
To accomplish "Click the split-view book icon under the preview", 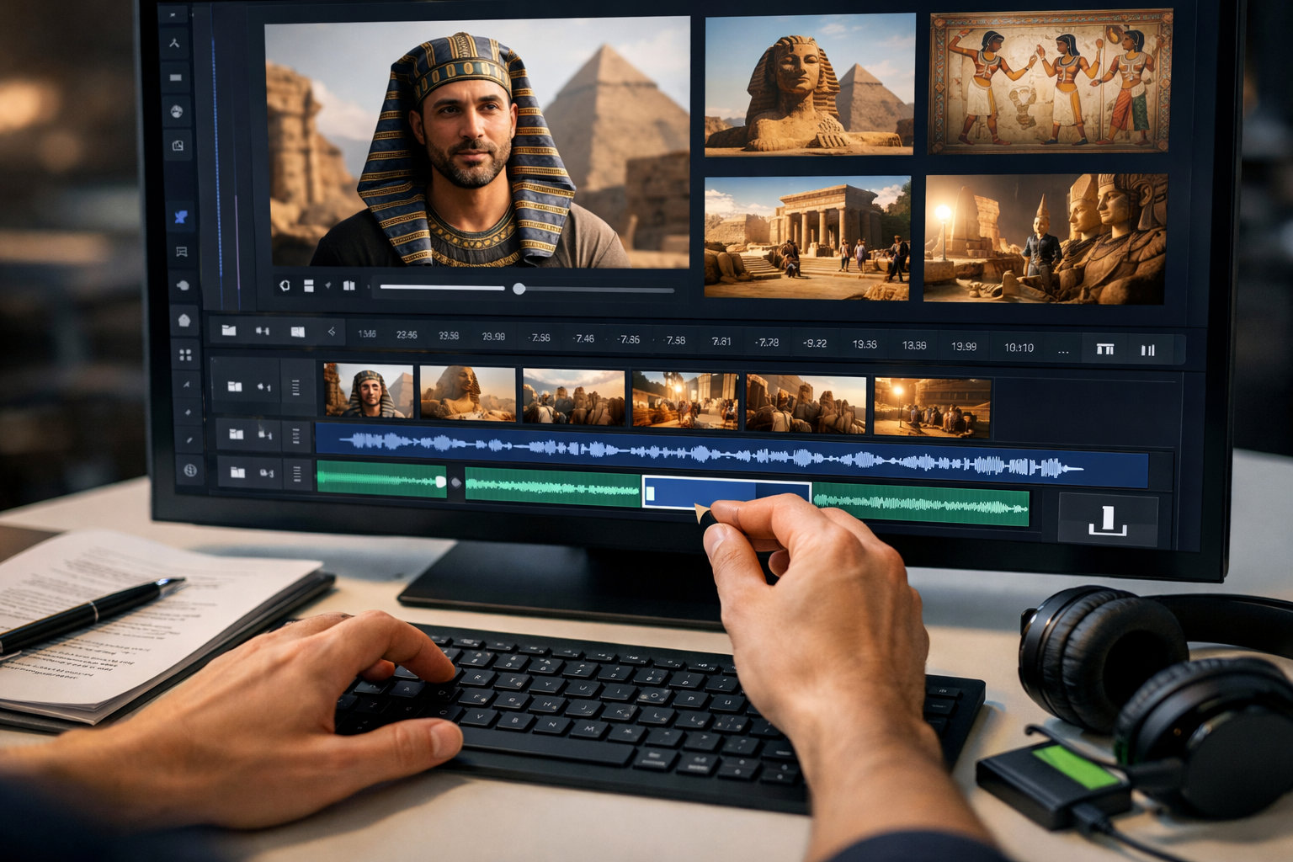I will [349, 286].
